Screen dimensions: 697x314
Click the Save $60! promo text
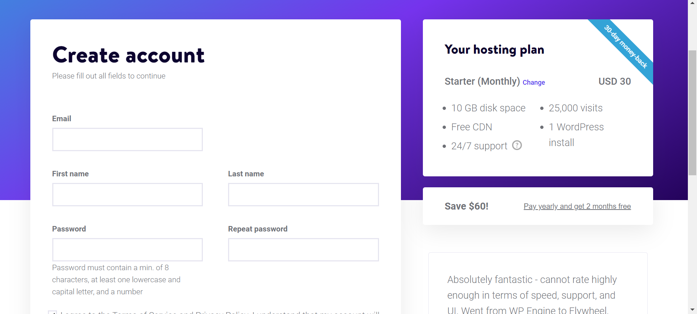pos(466,206)
